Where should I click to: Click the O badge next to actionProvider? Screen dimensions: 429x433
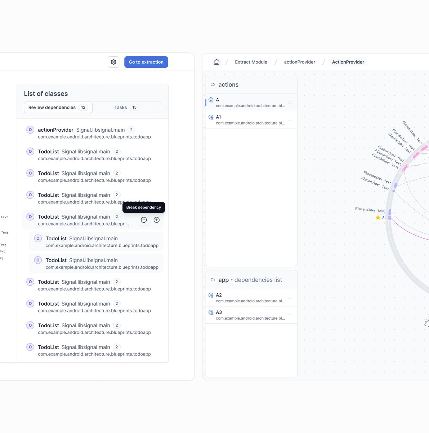(30, 130)
